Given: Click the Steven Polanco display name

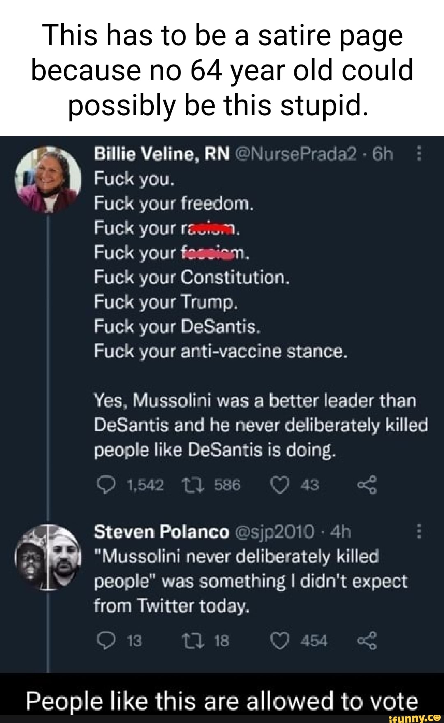Looking at the screenshot, I should point(162,532).
